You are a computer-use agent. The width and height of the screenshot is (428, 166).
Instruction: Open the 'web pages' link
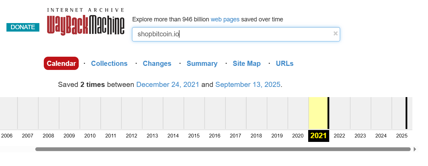[225, 19]
